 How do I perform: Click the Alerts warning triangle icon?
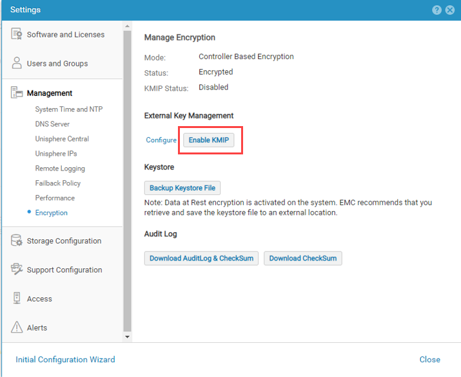point(17,327)
